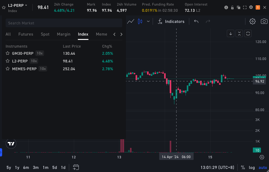Set chart range to 5d
269x172 pixels.
pyautogui.click(x=55, y=168)
